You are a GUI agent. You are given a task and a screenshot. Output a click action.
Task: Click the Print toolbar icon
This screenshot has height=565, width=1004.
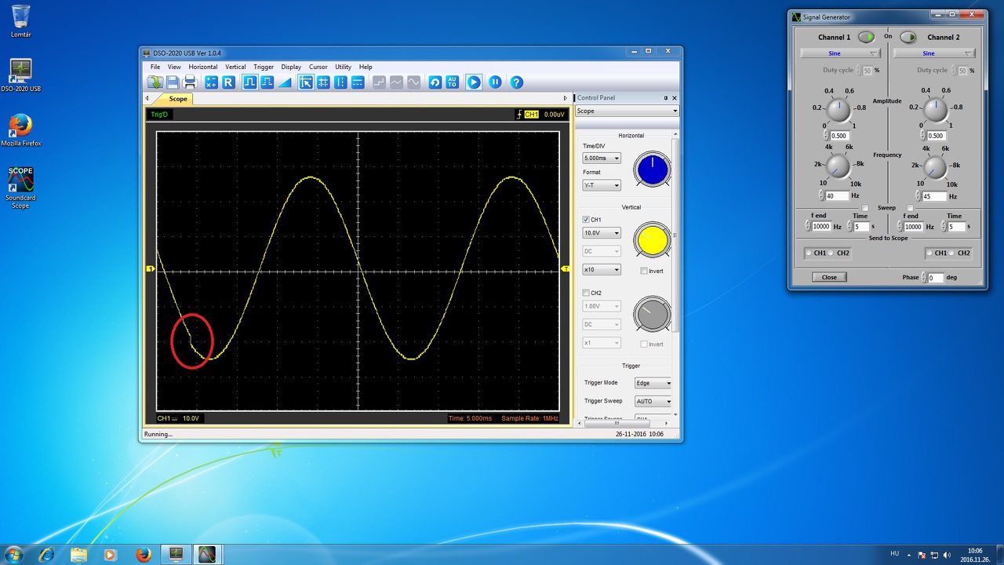click(190, 82)
